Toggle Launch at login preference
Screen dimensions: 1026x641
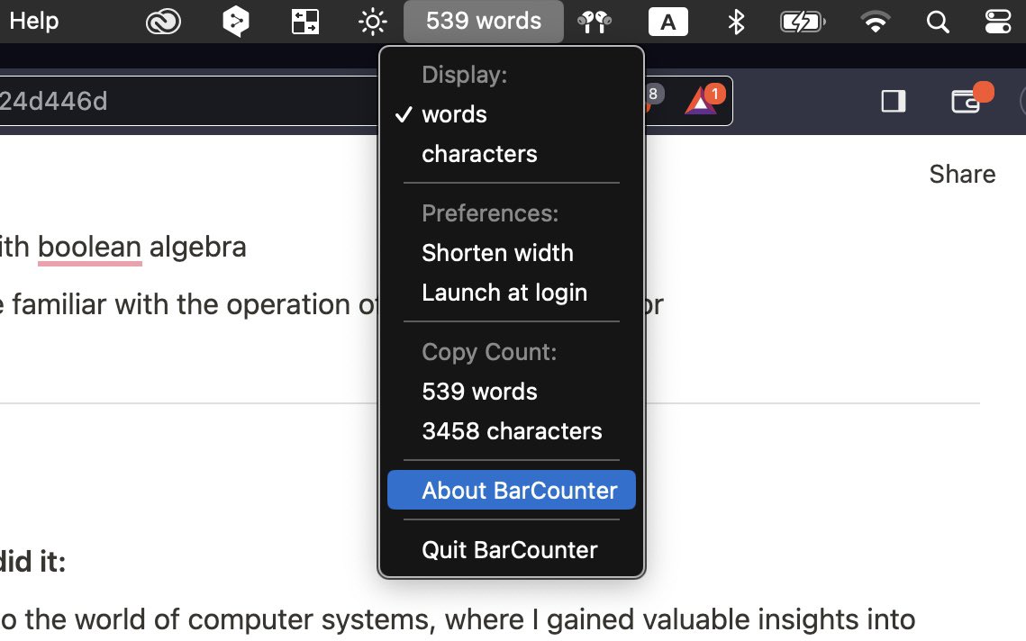point(512,293)
